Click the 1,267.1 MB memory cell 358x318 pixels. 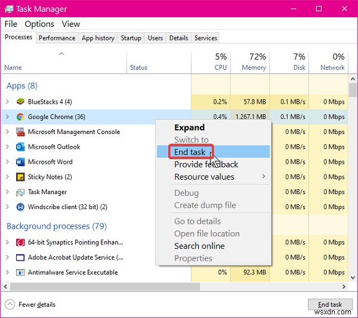click(251, 117)
